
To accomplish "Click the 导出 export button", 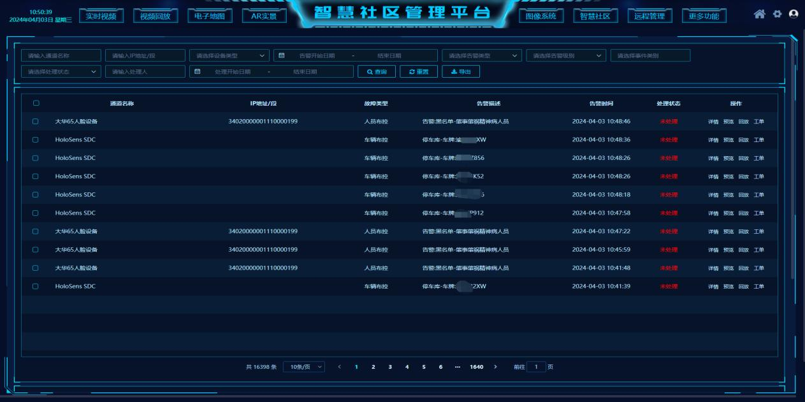I will point(461,71).
